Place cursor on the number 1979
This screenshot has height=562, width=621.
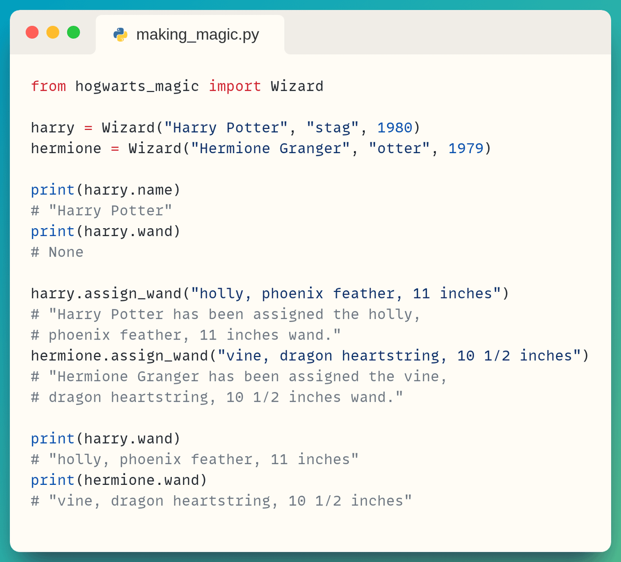[x=465, y=149]
